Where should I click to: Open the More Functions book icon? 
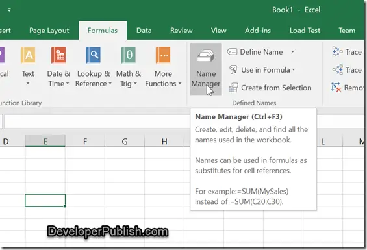pyautogui.click(x=163, y=55)
